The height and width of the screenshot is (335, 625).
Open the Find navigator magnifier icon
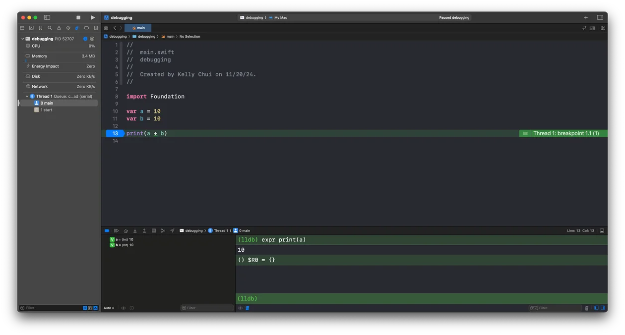(50, 28)
